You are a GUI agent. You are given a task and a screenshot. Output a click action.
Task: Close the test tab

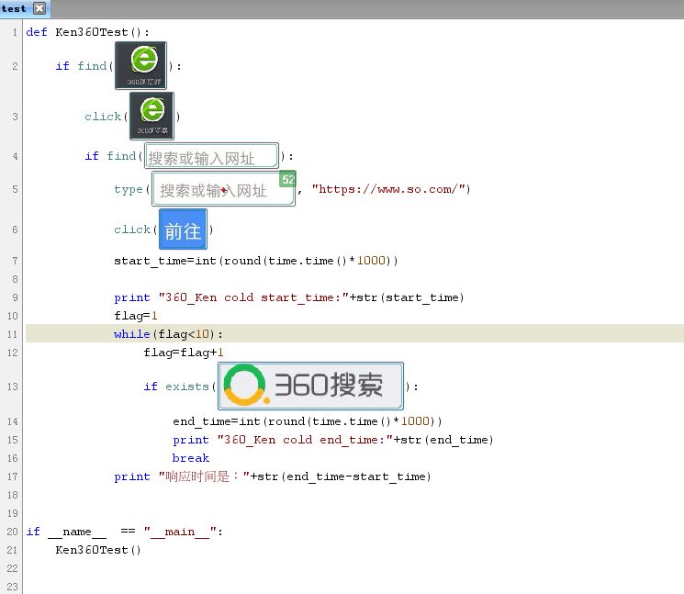39,8
